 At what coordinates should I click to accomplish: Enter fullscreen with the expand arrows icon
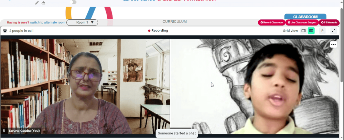[x=333, y=31]
